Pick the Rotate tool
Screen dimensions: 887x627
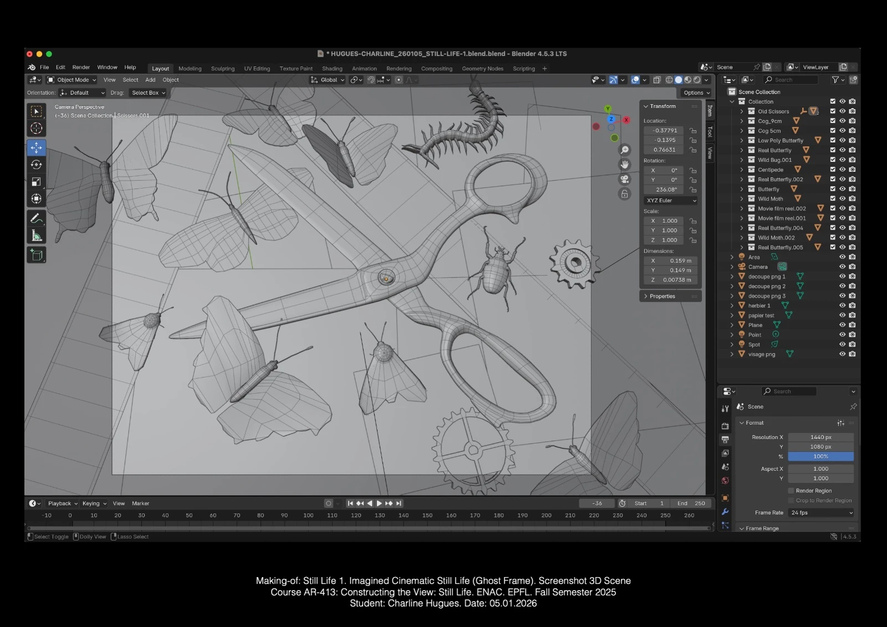click(x=37, y=165)
